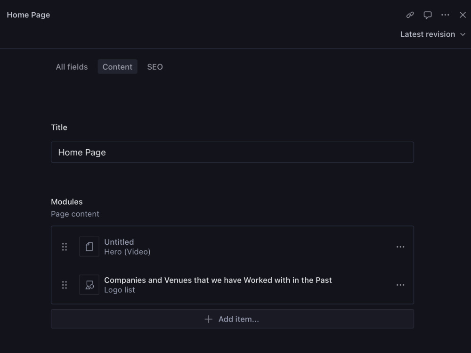This screenshot has height=353, width=471.
Task: Grab drag handle of Logo list item
Action: pyautogui.click(x=64, y=285)
